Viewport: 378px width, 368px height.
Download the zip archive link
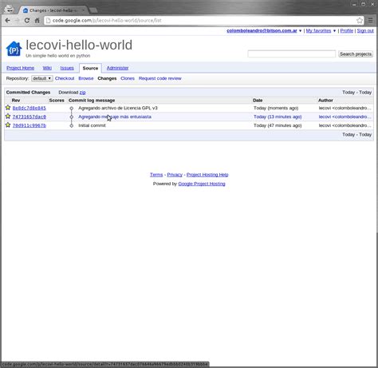click(82, 93)
